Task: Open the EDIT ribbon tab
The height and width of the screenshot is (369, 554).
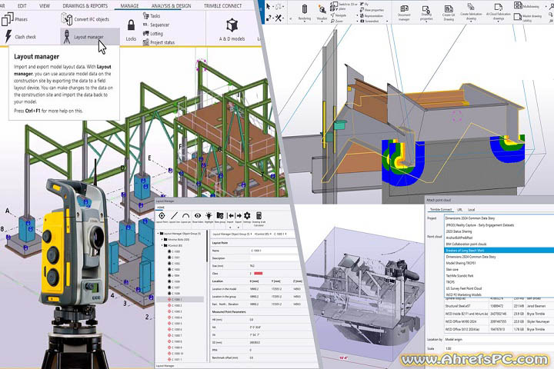Action: pyautogui.click(x=22, y=5)
